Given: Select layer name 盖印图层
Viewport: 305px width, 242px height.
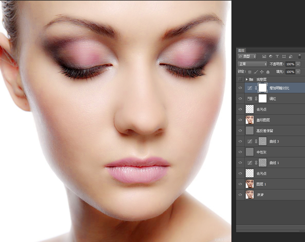Looking at the screenshot, I should pos(263,120).
